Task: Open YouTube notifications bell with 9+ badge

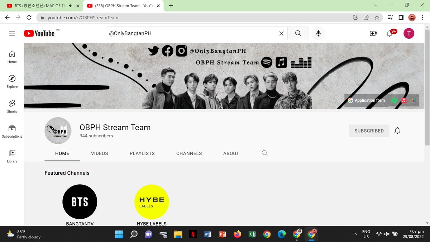Action: [390, 33]
